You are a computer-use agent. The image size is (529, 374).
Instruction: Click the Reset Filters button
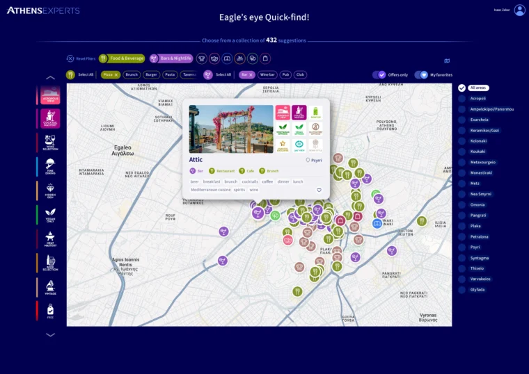(x=81, y=58)
